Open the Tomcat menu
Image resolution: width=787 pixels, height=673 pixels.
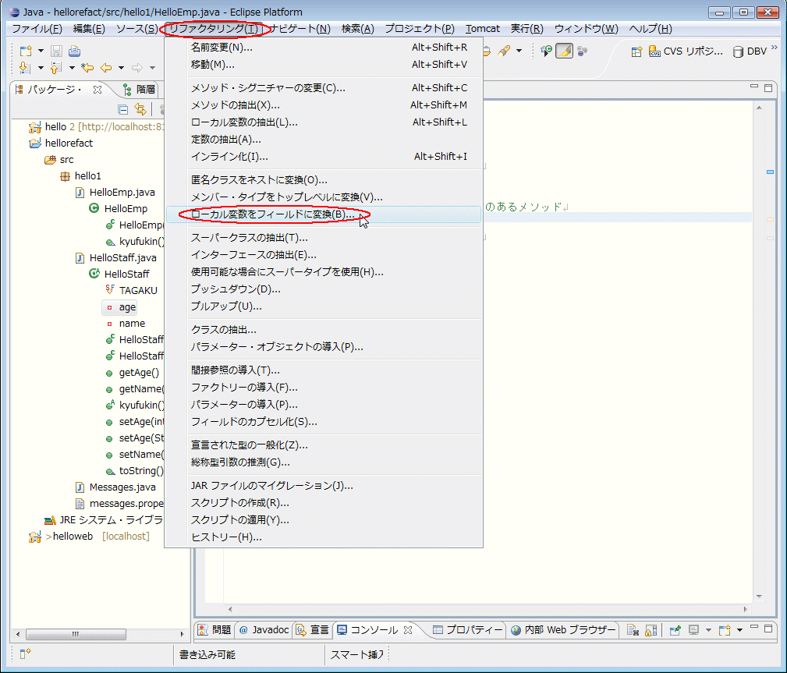(482, 29)
